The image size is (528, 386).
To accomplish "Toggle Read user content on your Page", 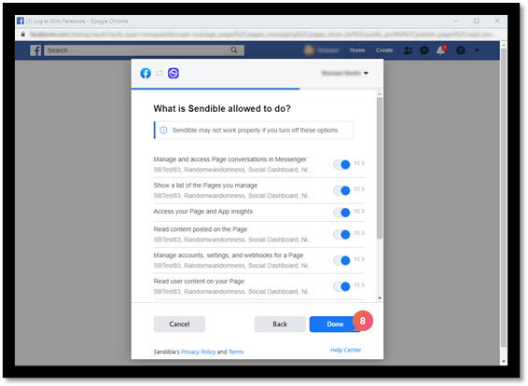I will point(341,286).
